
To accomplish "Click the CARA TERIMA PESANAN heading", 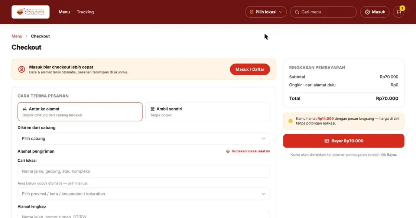I will [x=43, y=96].
